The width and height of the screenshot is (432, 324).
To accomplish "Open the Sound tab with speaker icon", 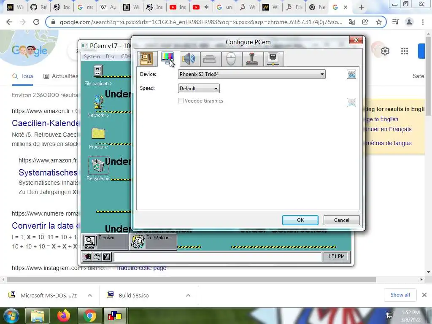I will [189, 59].
